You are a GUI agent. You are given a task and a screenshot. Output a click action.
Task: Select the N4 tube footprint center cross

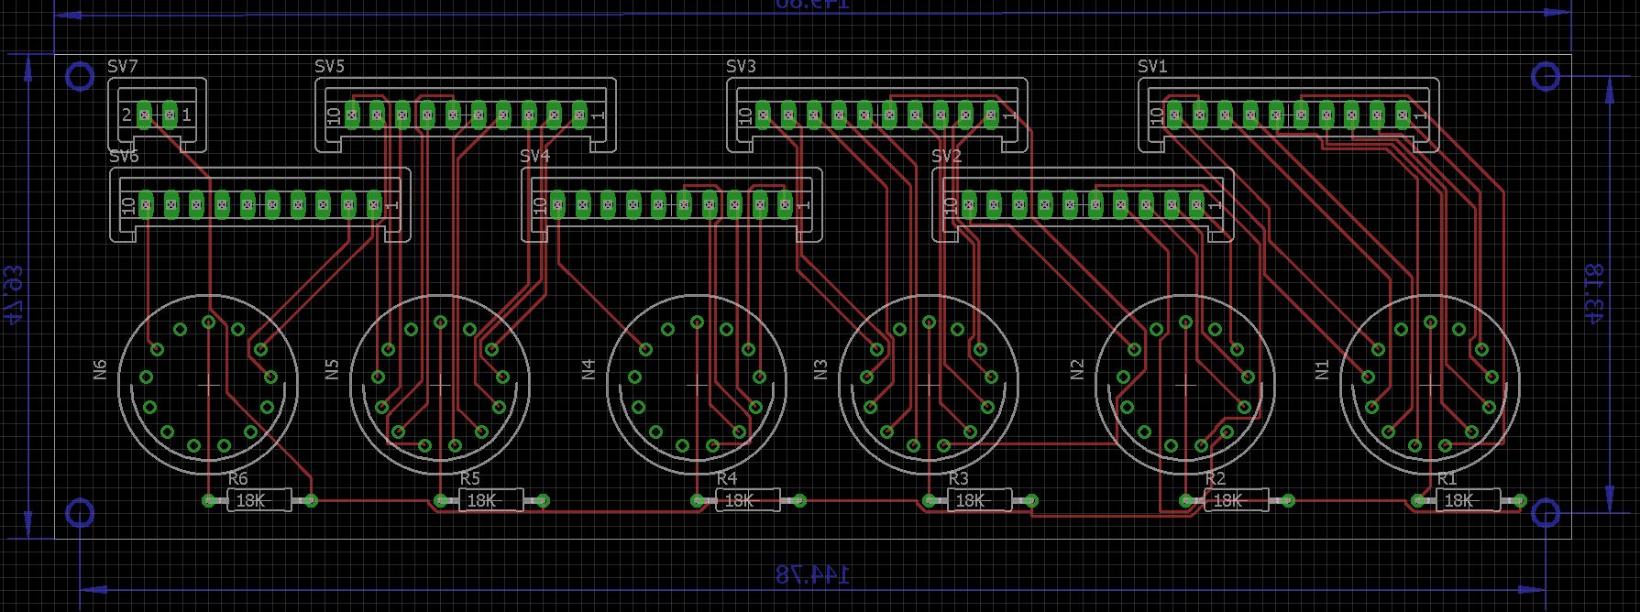click(697, 386)
